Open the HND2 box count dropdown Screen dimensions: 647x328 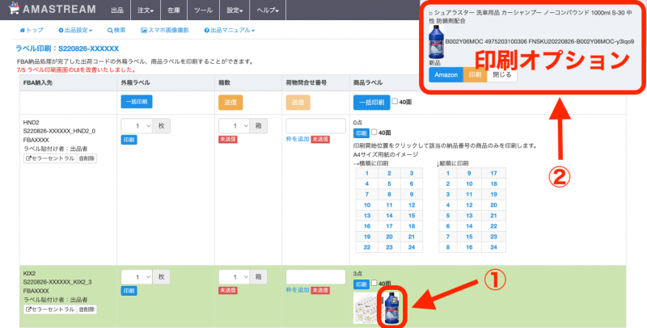point(234,126)
